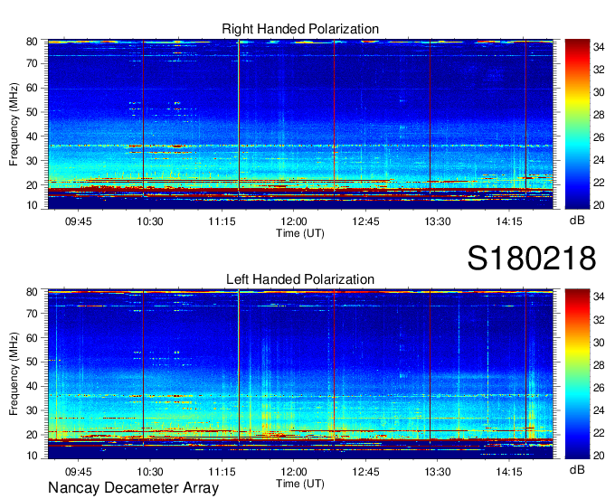The image size is (615, 499).
Task: Click the 50 MHz tick label of the Left Handed plot
Action: pos(32,362)
